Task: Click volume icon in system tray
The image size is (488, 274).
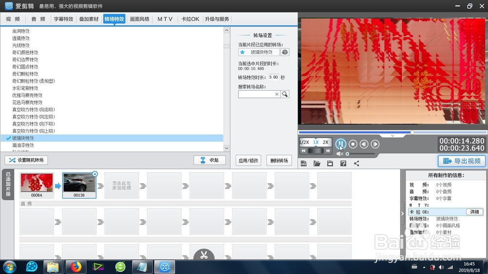Action: point(441,267)
